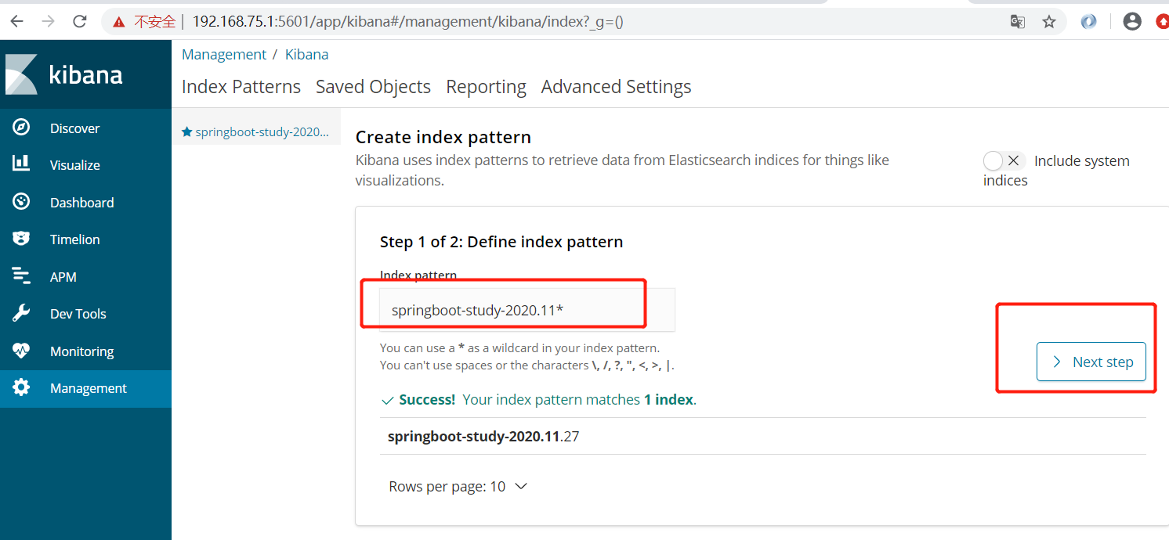The image size is (1169, 540).
Task: Open Discover in the Kibana sidebar
Action: [74, 128]
